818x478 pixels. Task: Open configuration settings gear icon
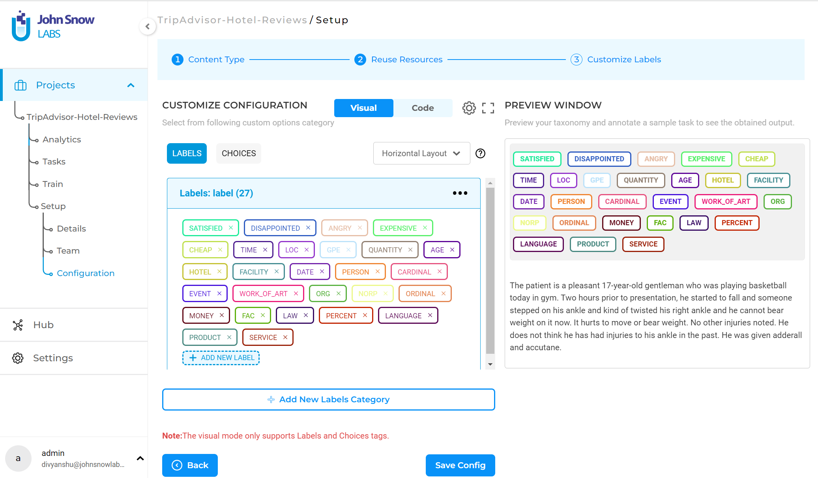coord(469,108)
